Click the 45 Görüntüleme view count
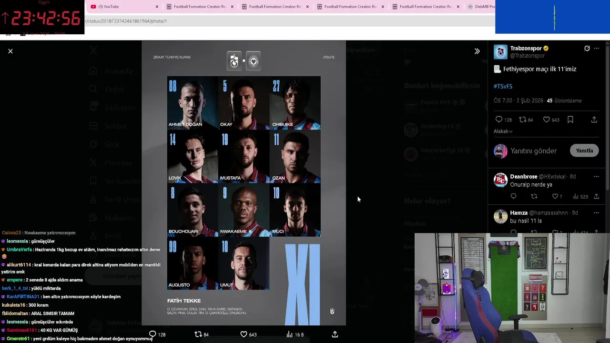The image size is (610, 343). [564, 101]
